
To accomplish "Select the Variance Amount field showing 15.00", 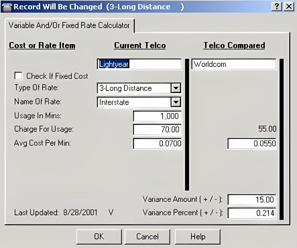I will [251, 200].
